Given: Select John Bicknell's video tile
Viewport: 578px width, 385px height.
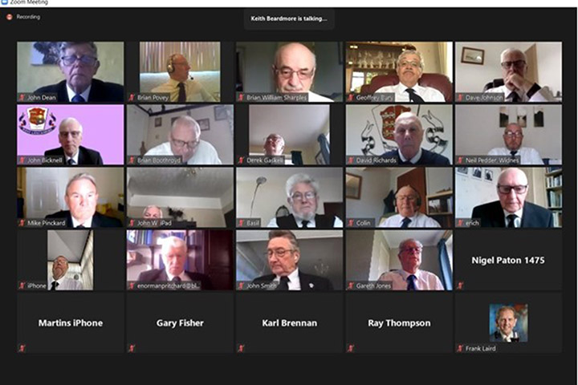Looking at the screenshot, I should click(x=71, y=135).
